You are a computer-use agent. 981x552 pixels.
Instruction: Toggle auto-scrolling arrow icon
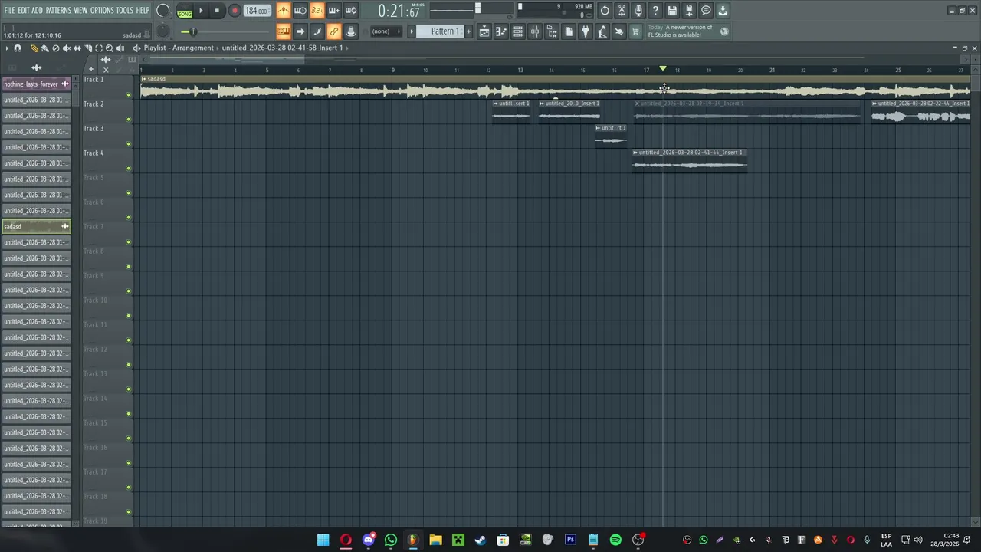pyautogui.click(x=300, y=31)
